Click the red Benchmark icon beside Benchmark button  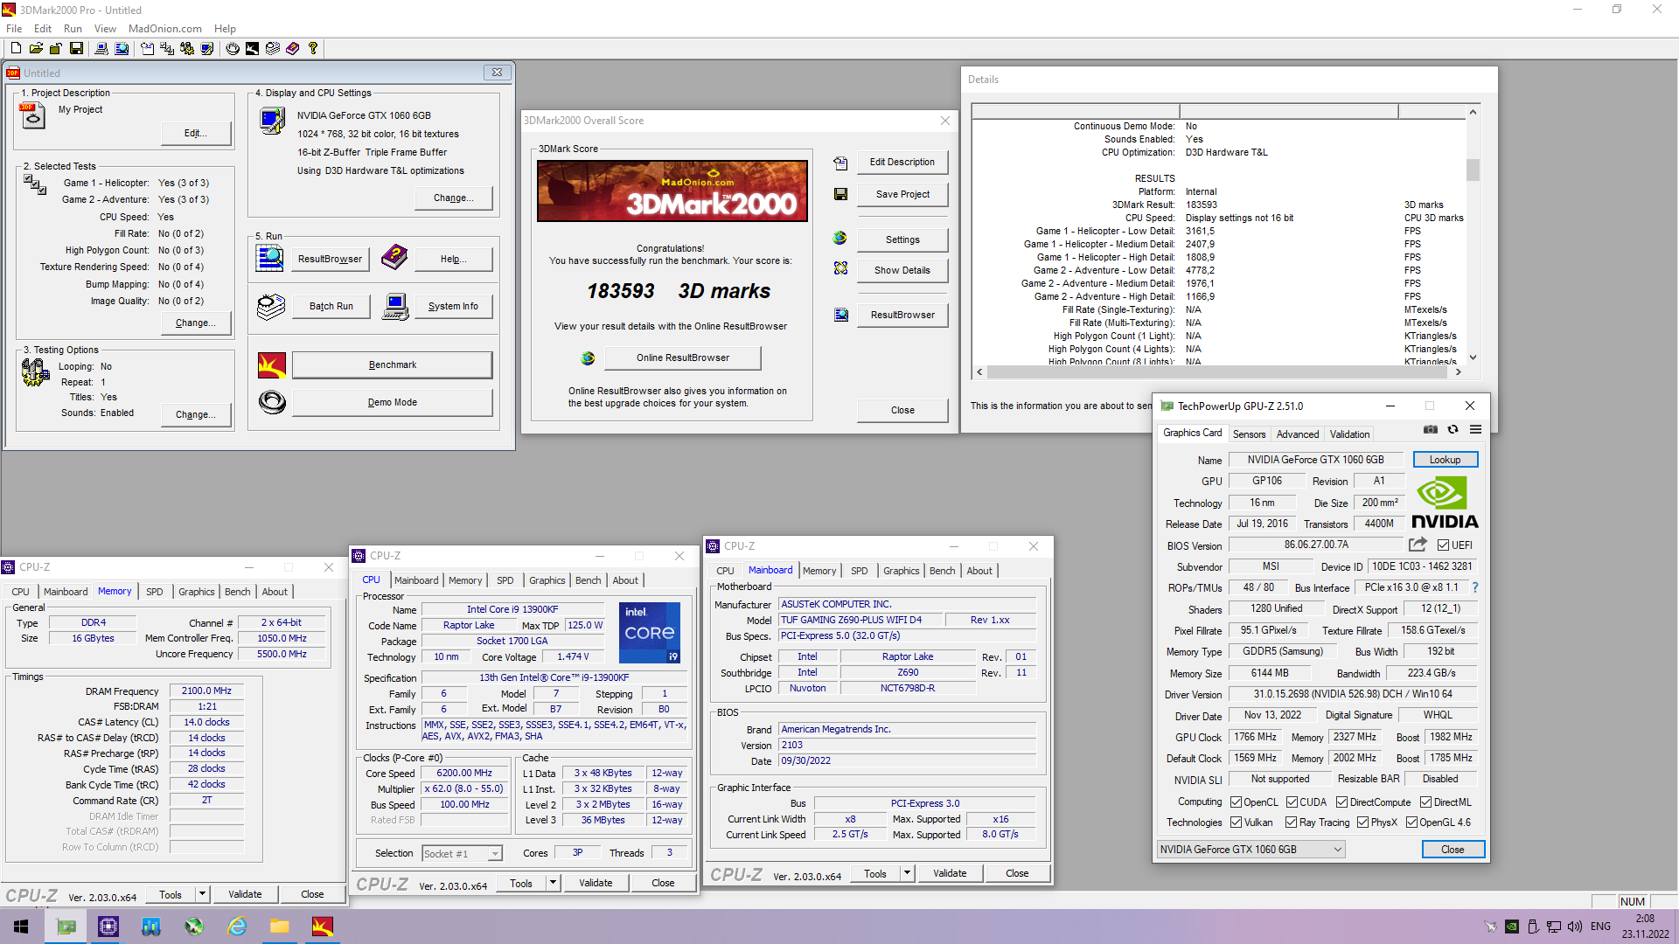pyautogui.click(x=272, y=364)
